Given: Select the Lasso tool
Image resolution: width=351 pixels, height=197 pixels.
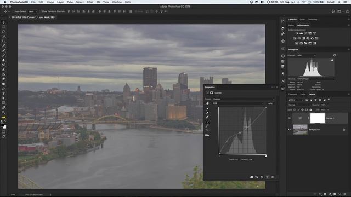Looking at the screenshot, I should [4, 32].
